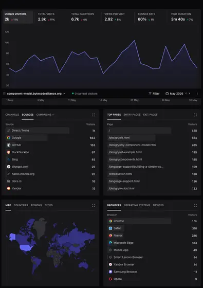Select the Unique Visitors metric
This screenshot has height=288, width=203.
[x=18, y=17]
